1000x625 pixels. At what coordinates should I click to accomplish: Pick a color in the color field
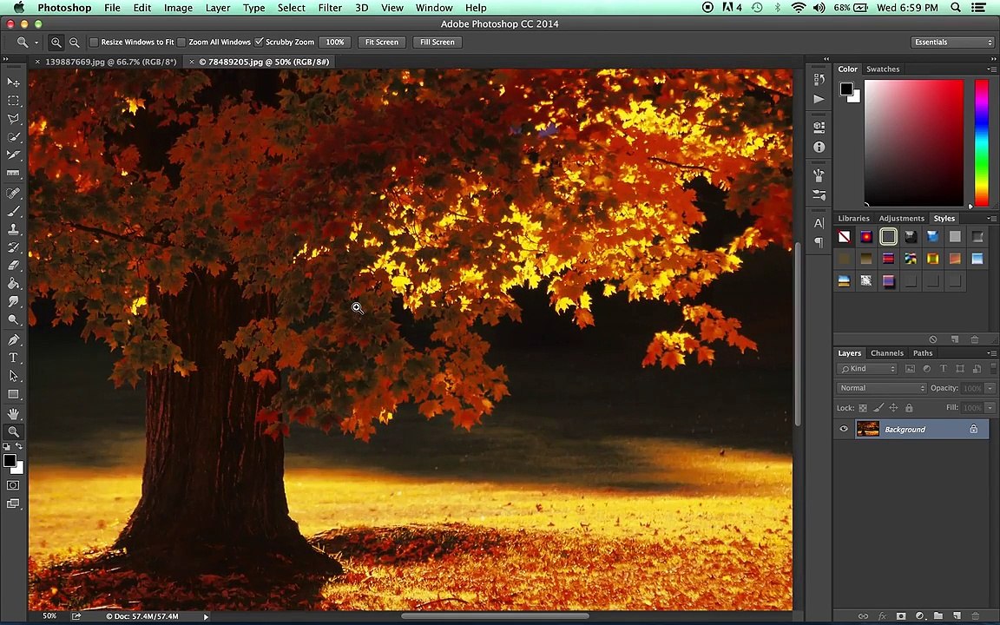coord(914,142)
